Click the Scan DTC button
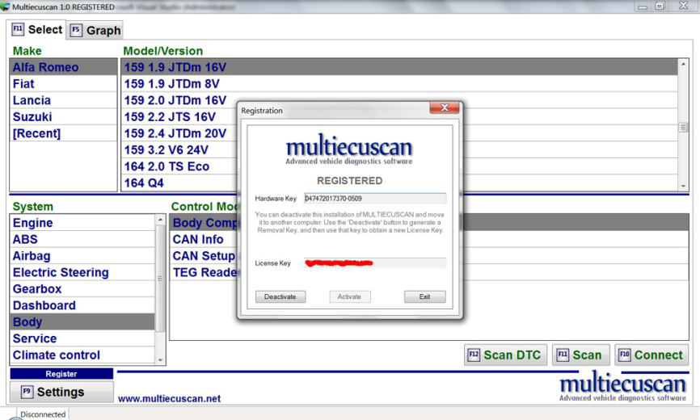This screenshot has width=700, height=420. [x=505, y=355]
